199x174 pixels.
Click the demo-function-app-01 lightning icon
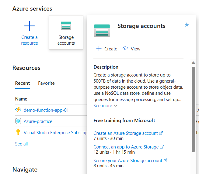(x=18, y=110)
